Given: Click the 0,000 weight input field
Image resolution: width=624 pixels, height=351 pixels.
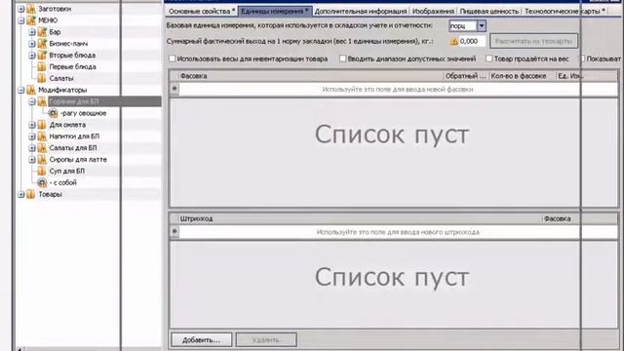Looking at the screenshot, I should coord(472,41).
